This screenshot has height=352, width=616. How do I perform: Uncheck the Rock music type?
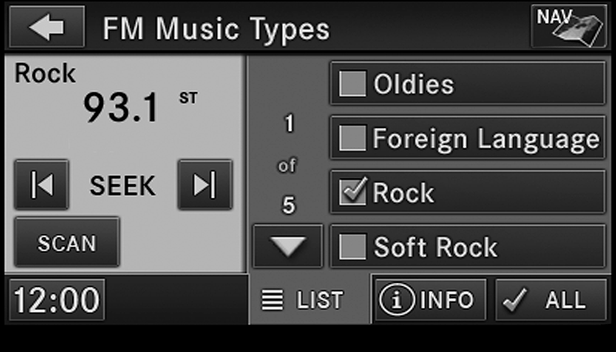click(352, 192)
